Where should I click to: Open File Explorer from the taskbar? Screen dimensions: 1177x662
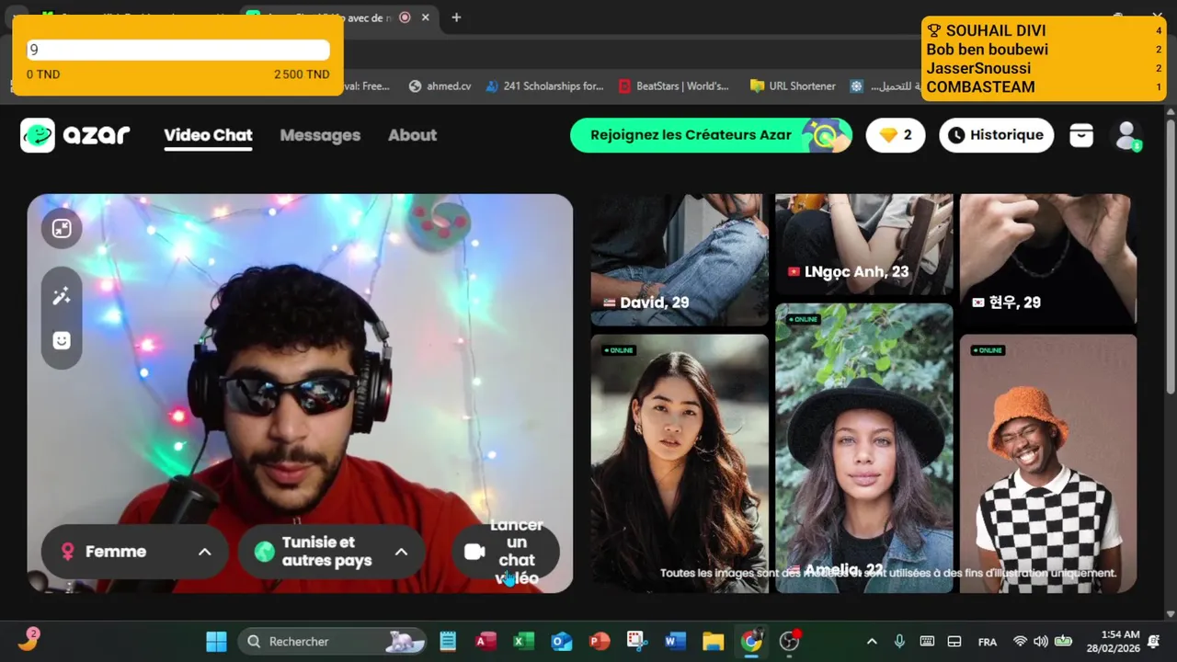coord(714,641)
